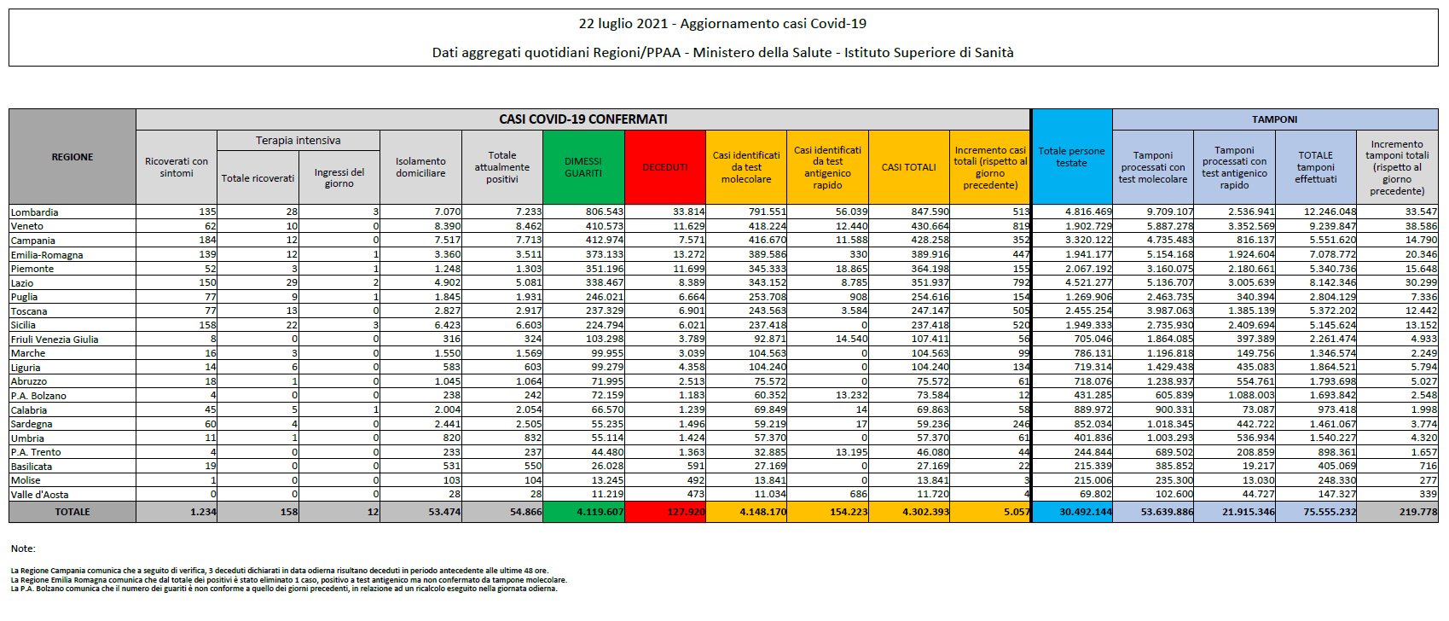The height and width of the screenshot is (621, 1449).
Task: Select the Lombardia row label
Action: [x=35, y=212]
